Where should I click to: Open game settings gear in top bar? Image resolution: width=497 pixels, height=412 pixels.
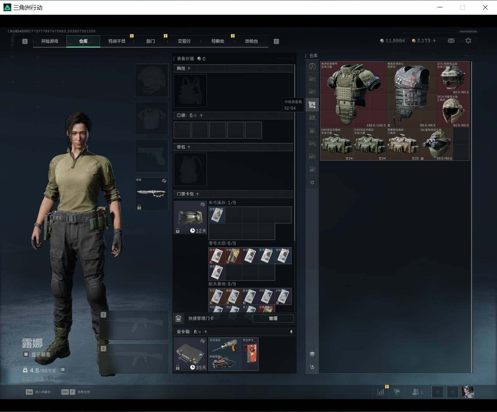pyautogui.click(x=468, y=41)
